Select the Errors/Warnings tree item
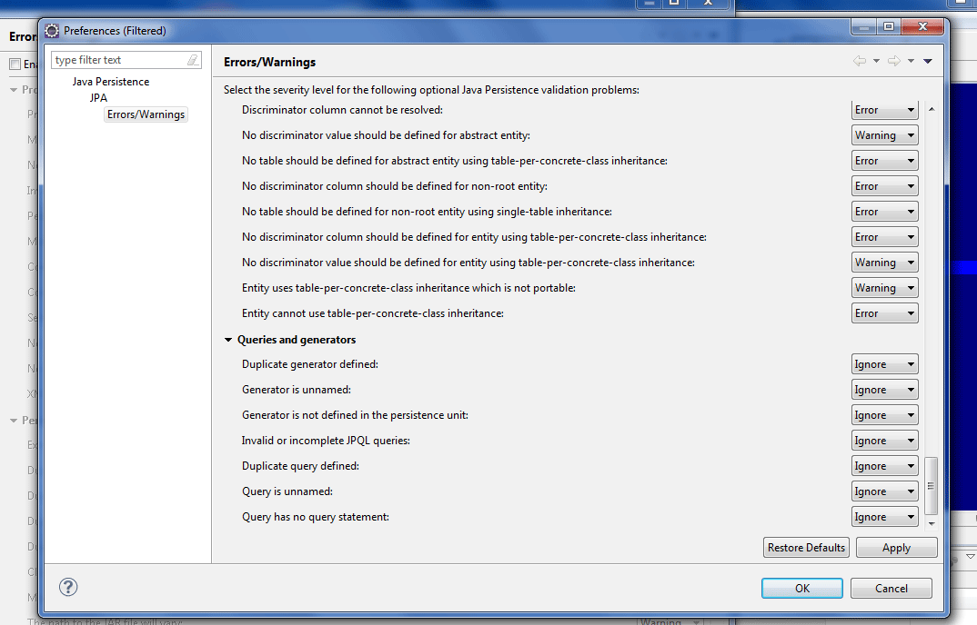977x625 pixels. pyautogui.click(x=146, y=114)
